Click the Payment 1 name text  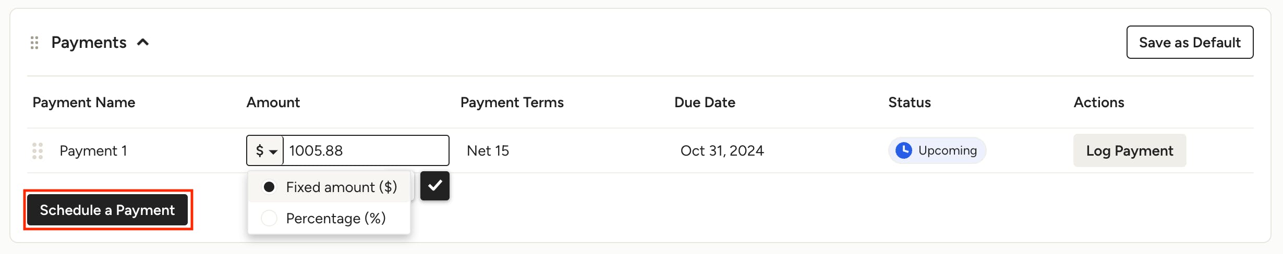(x=93, y=151)
